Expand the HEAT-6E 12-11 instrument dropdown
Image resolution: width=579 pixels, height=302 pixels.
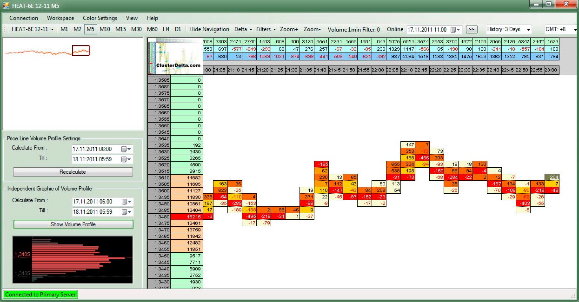click(x=33, y=29)
